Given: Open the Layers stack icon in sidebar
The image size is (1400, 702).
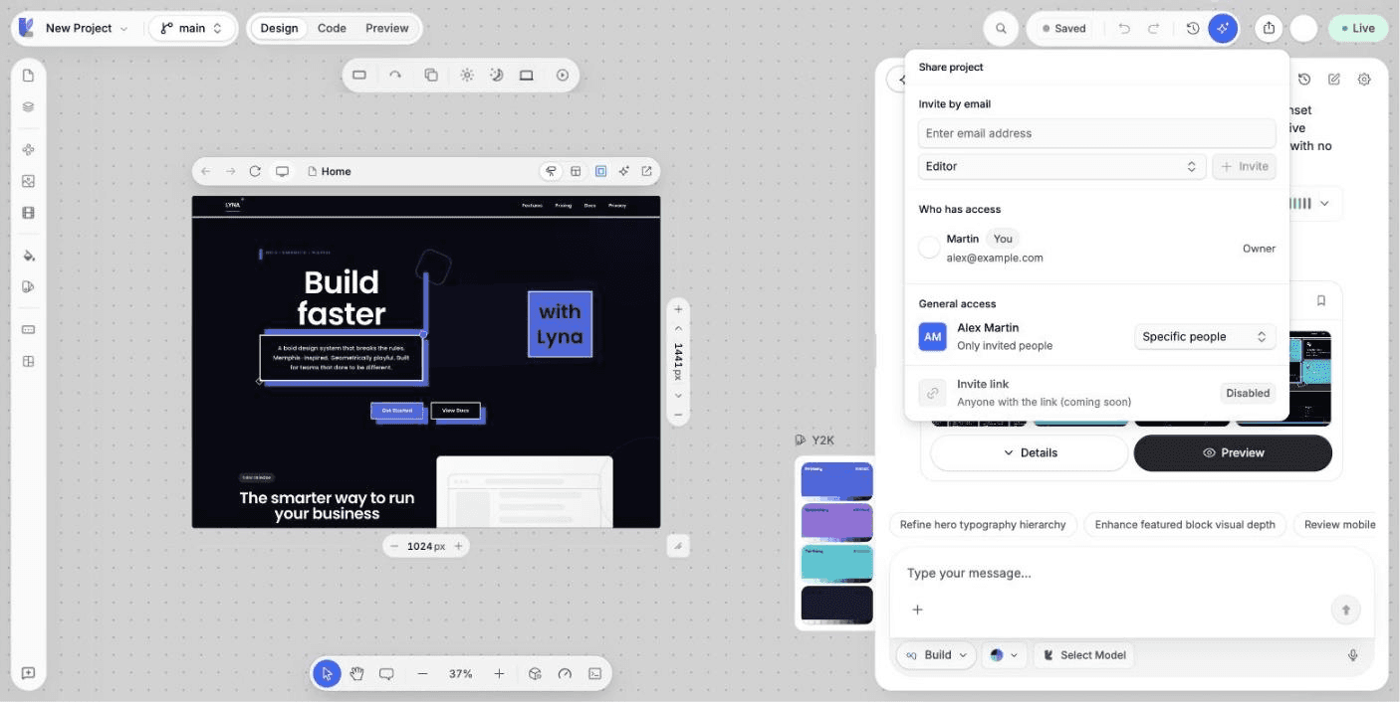Looking at the screenshot, I should click(x=28, y=107).
